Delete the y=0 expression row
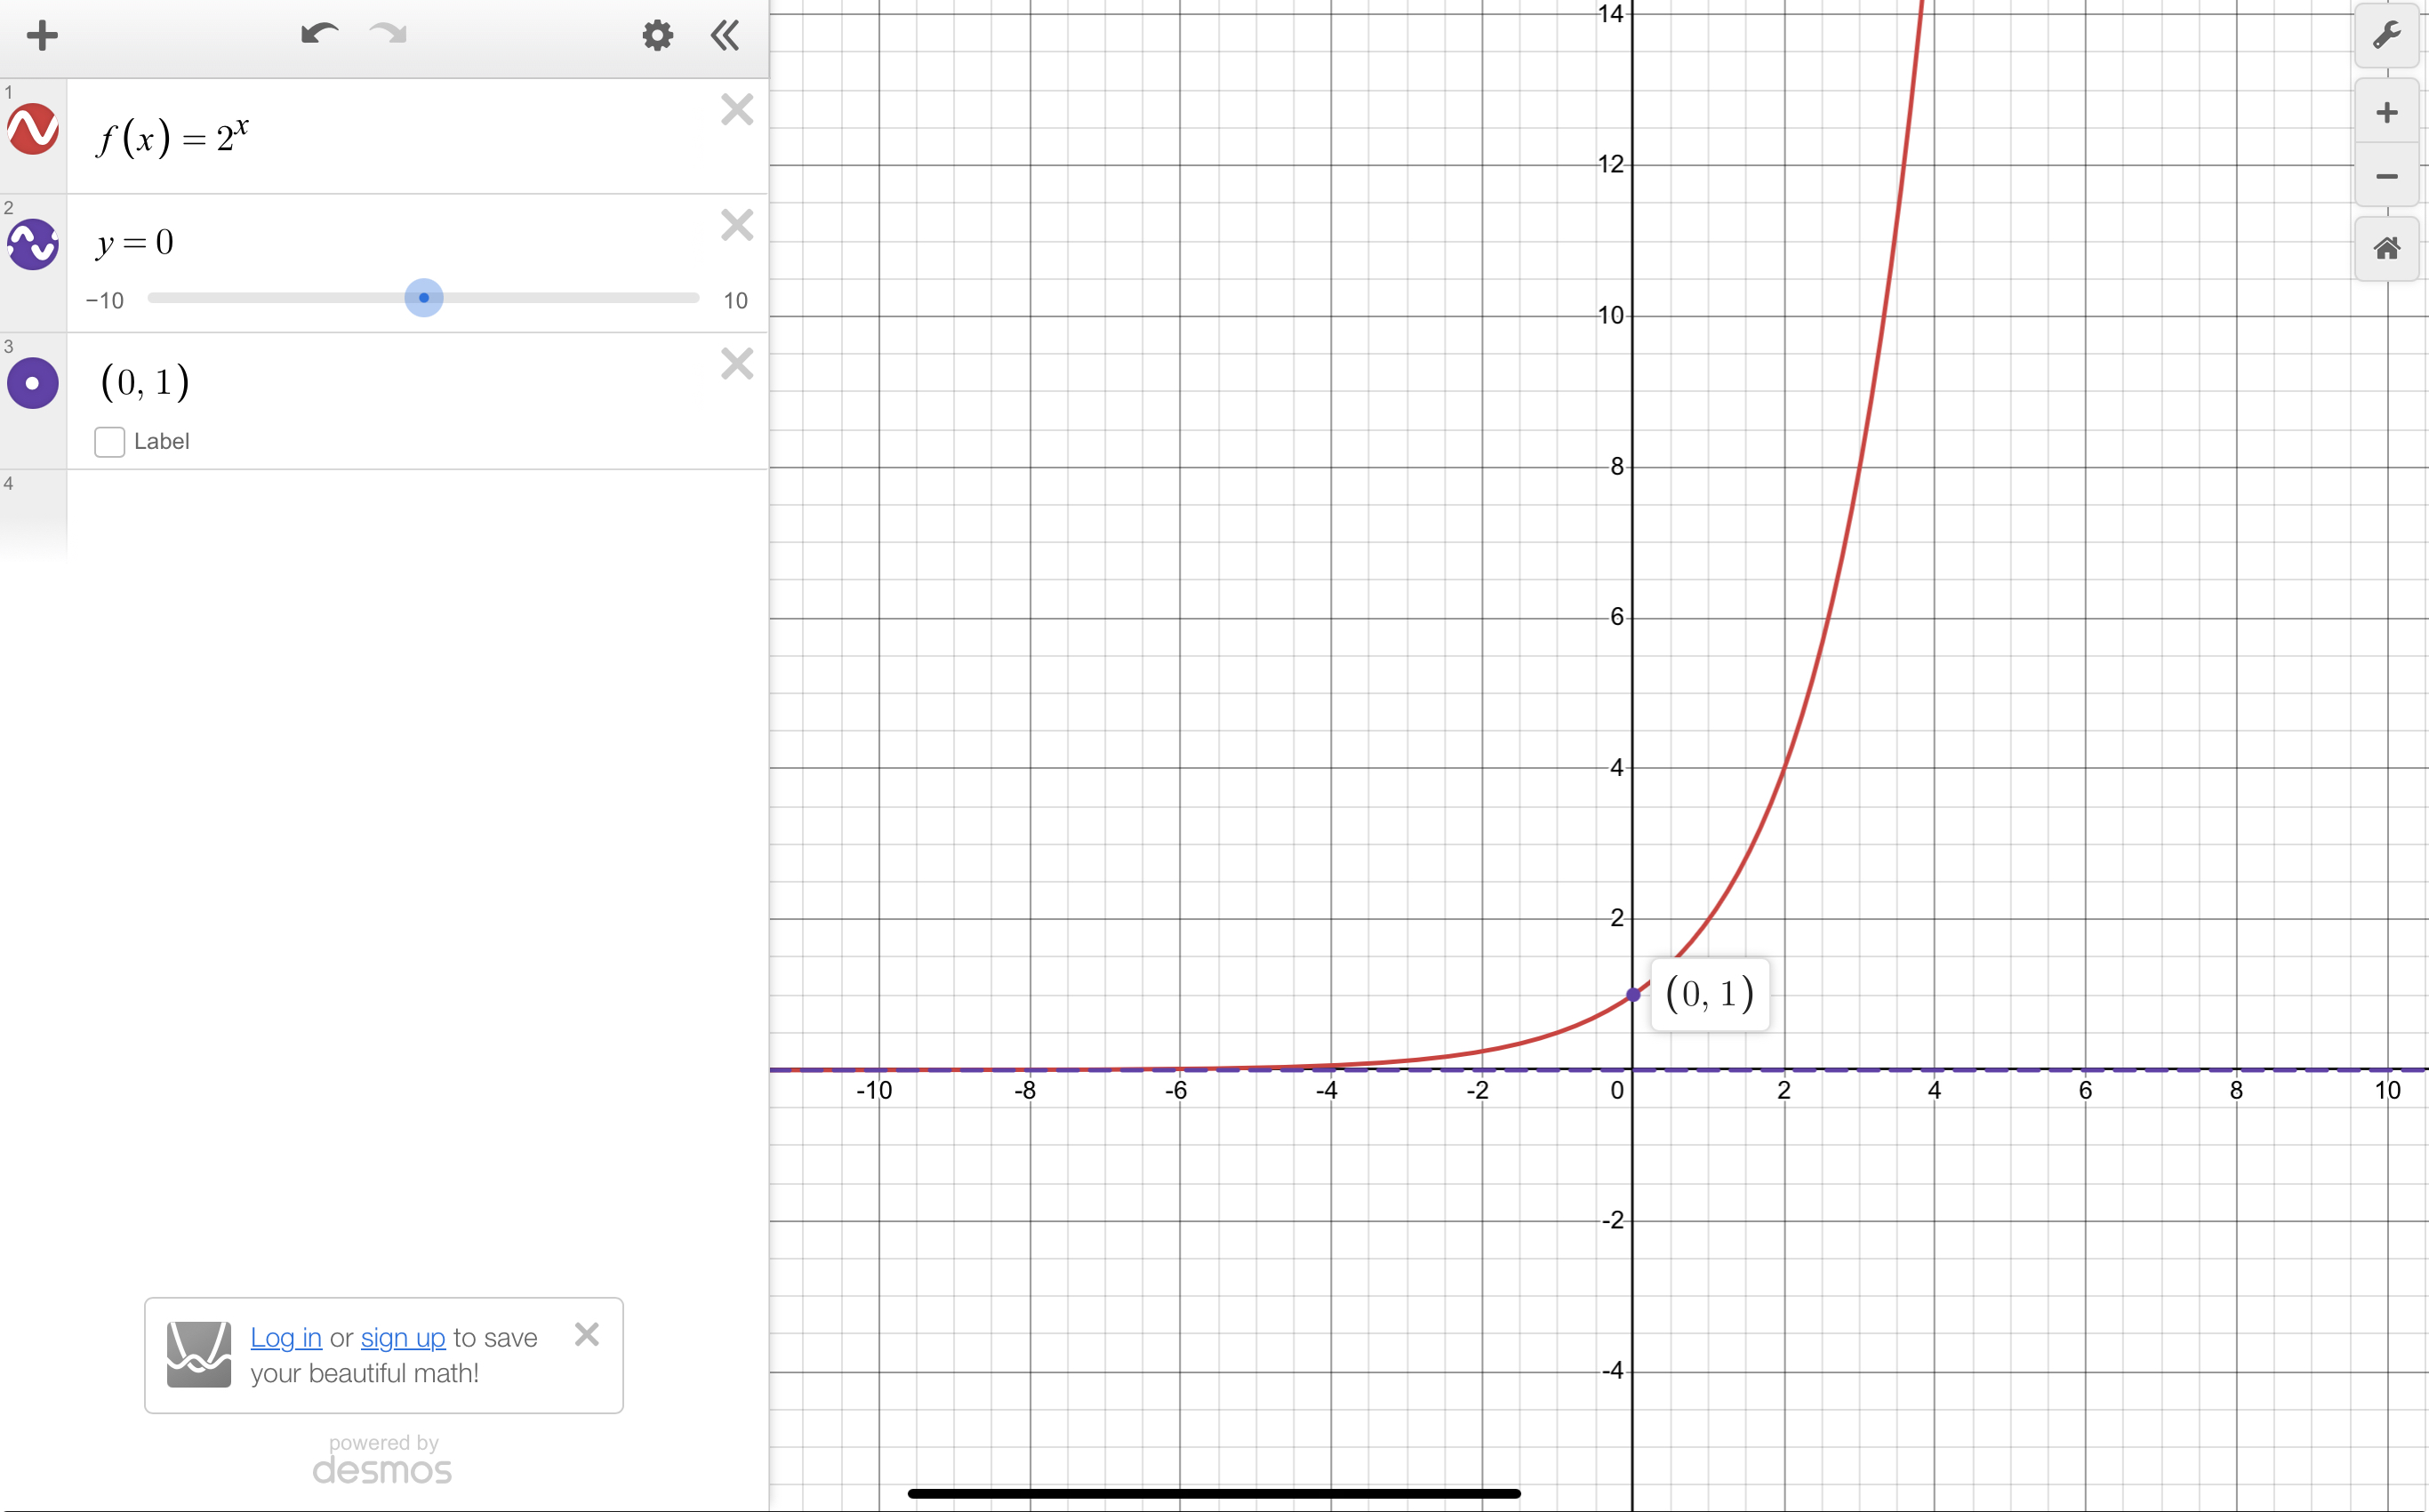 (x=737, y=224)
